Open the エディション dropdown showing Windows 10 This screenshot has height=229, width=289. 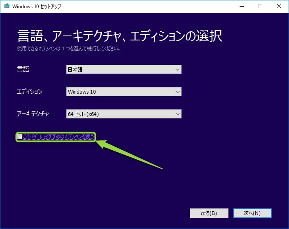(124, 92)
